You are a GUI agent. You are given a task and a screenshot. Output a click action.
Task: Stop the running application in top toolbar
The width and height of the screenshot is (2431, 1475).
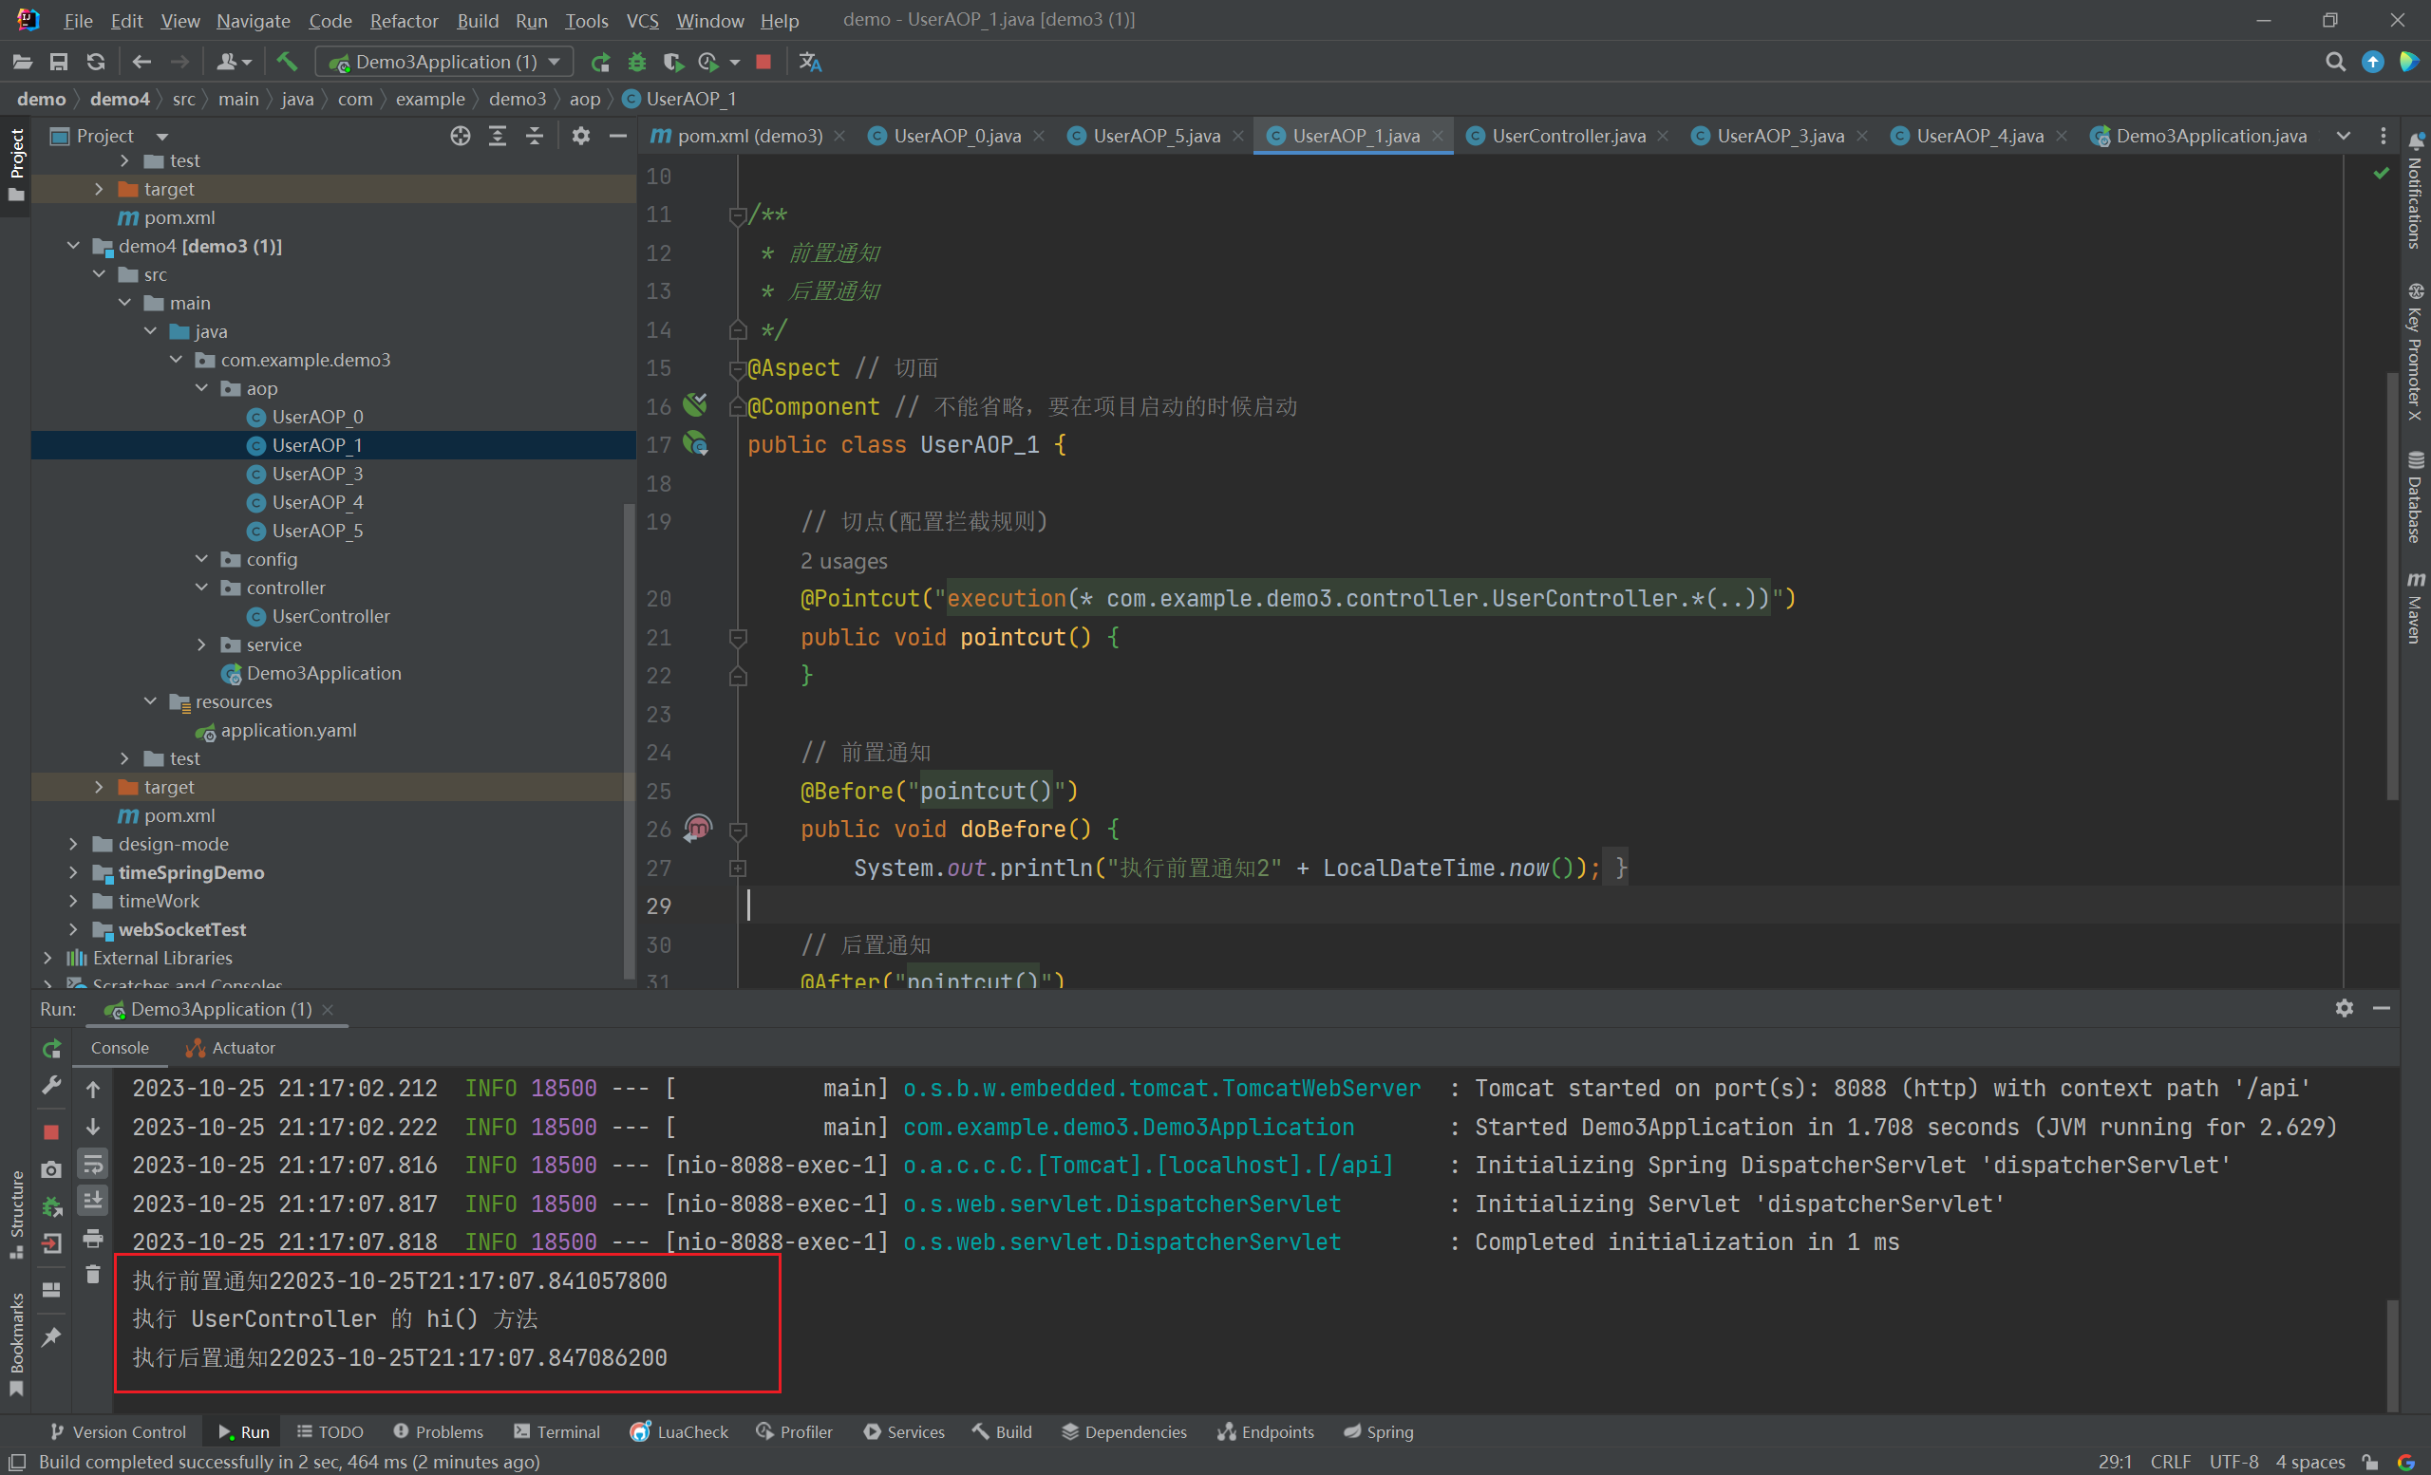click(763, 62)
